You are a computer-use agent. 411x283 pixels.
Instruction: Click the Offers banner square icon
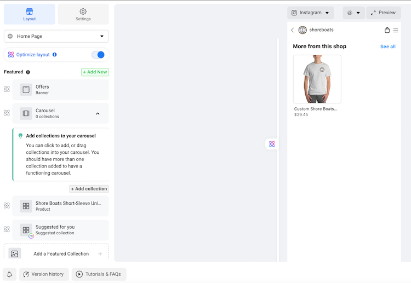tap(26, 90)
